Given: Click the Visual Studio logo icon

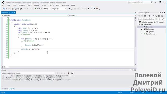Looking at the screenshot, I should [x=3, y=2].
